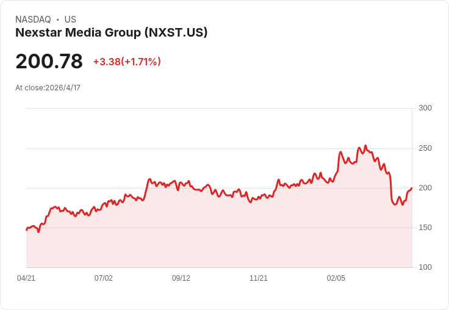Image resolution: width=449 pixels, height=310 pixels.
Task: Click the 09/12 date axis label
Action: [x=181, y=278]
